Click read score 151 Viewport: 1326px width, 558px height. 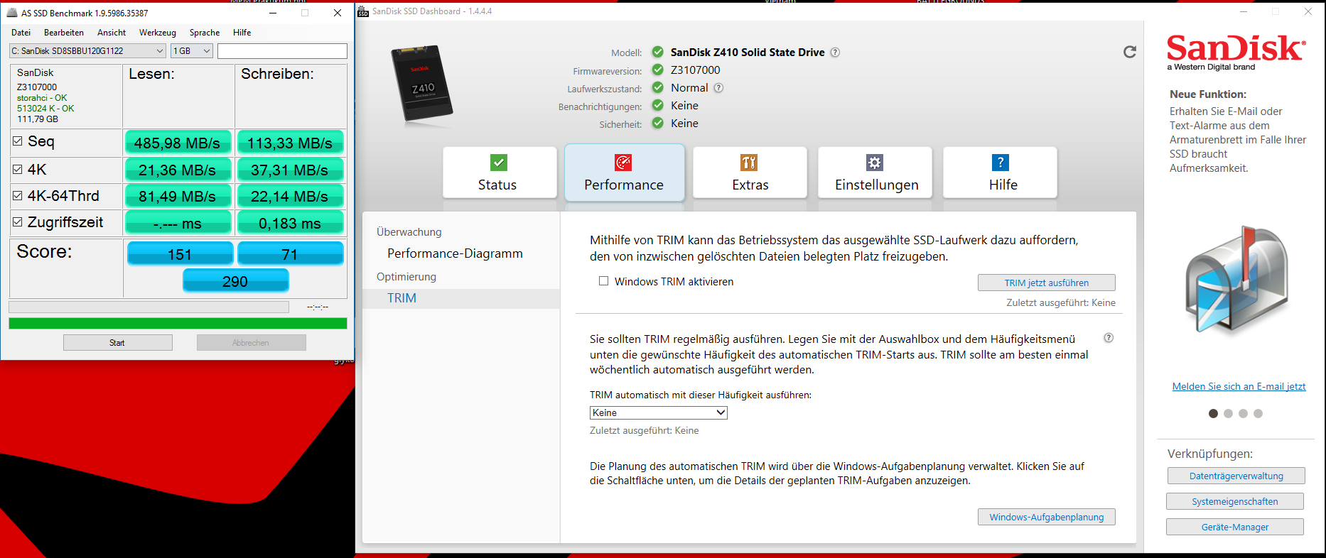180,253
